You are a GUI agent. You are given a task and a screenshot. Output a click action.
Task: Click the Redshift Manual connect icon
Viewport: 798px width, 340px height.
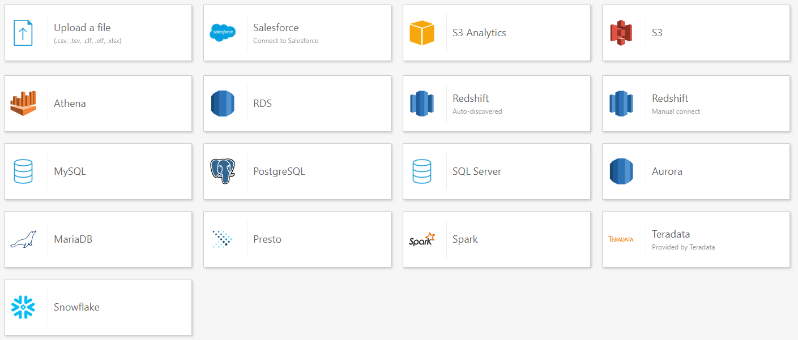point(621,104)
